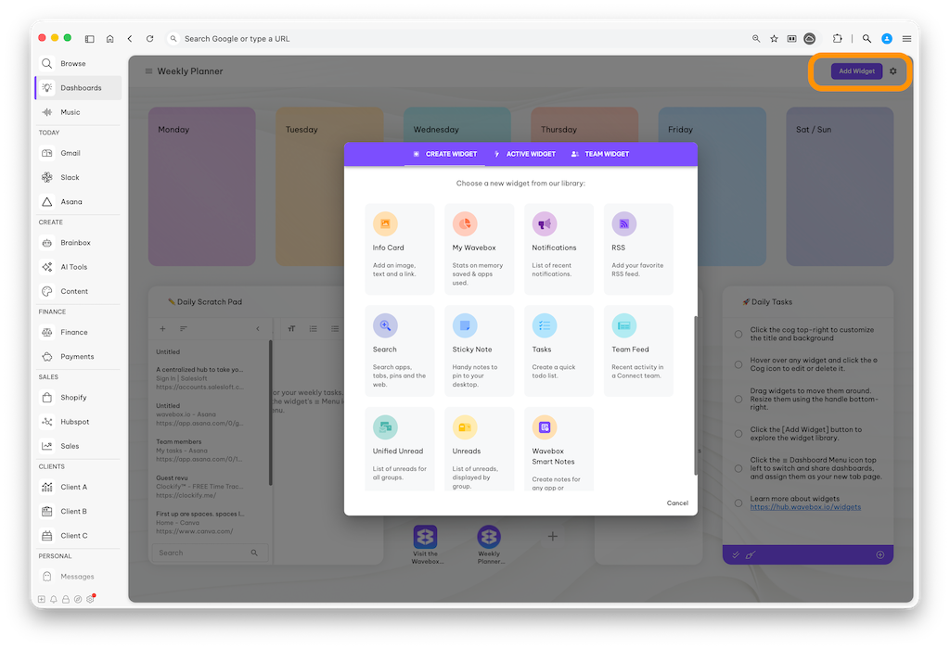Viewport: 950px width, 649px height.
Task: Select the Team Feed widget icon
Action: tap(623, 325)
